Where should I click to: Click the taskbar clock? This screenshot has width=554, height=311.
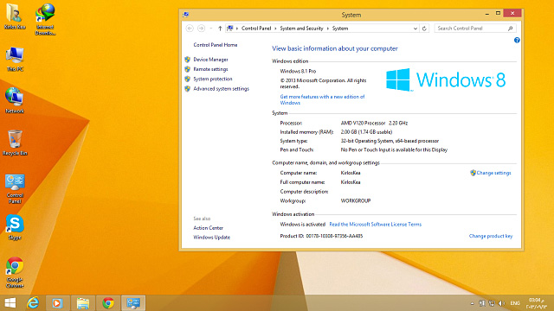click(x=537, y=303)
